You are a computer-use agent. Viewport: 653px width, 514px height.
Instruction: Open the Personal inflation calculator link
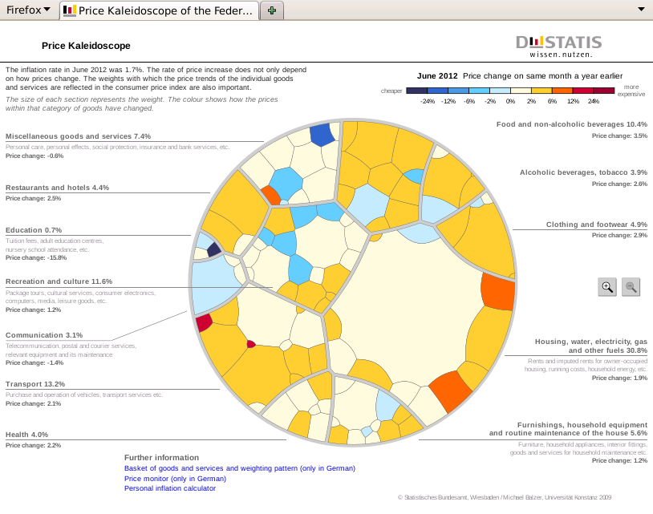[x=170, y=488]
